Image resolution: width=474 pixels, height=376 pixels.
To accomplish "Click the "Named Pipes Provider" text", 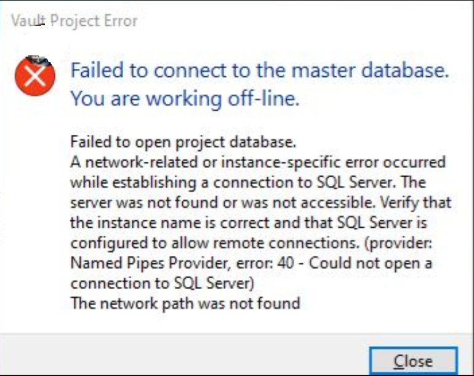I will 131,263.
